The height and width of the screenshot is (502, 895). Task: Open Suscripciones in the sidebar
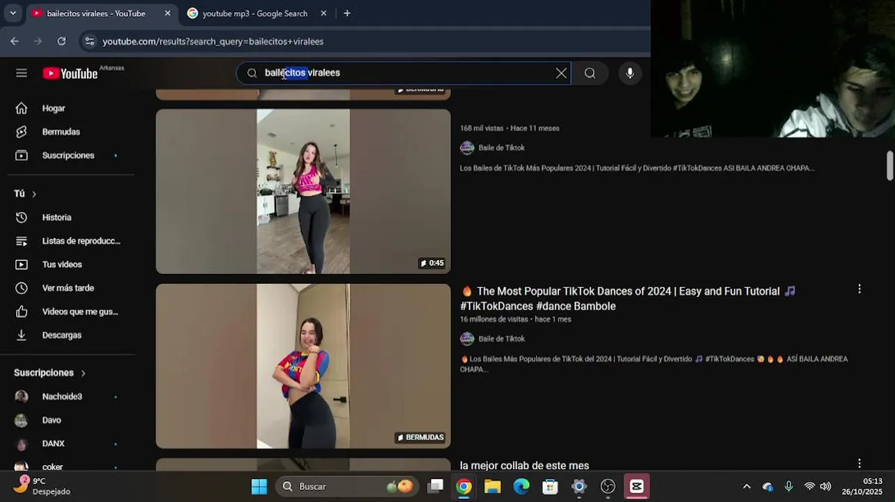pyautogui.click(x=68, y=155)
